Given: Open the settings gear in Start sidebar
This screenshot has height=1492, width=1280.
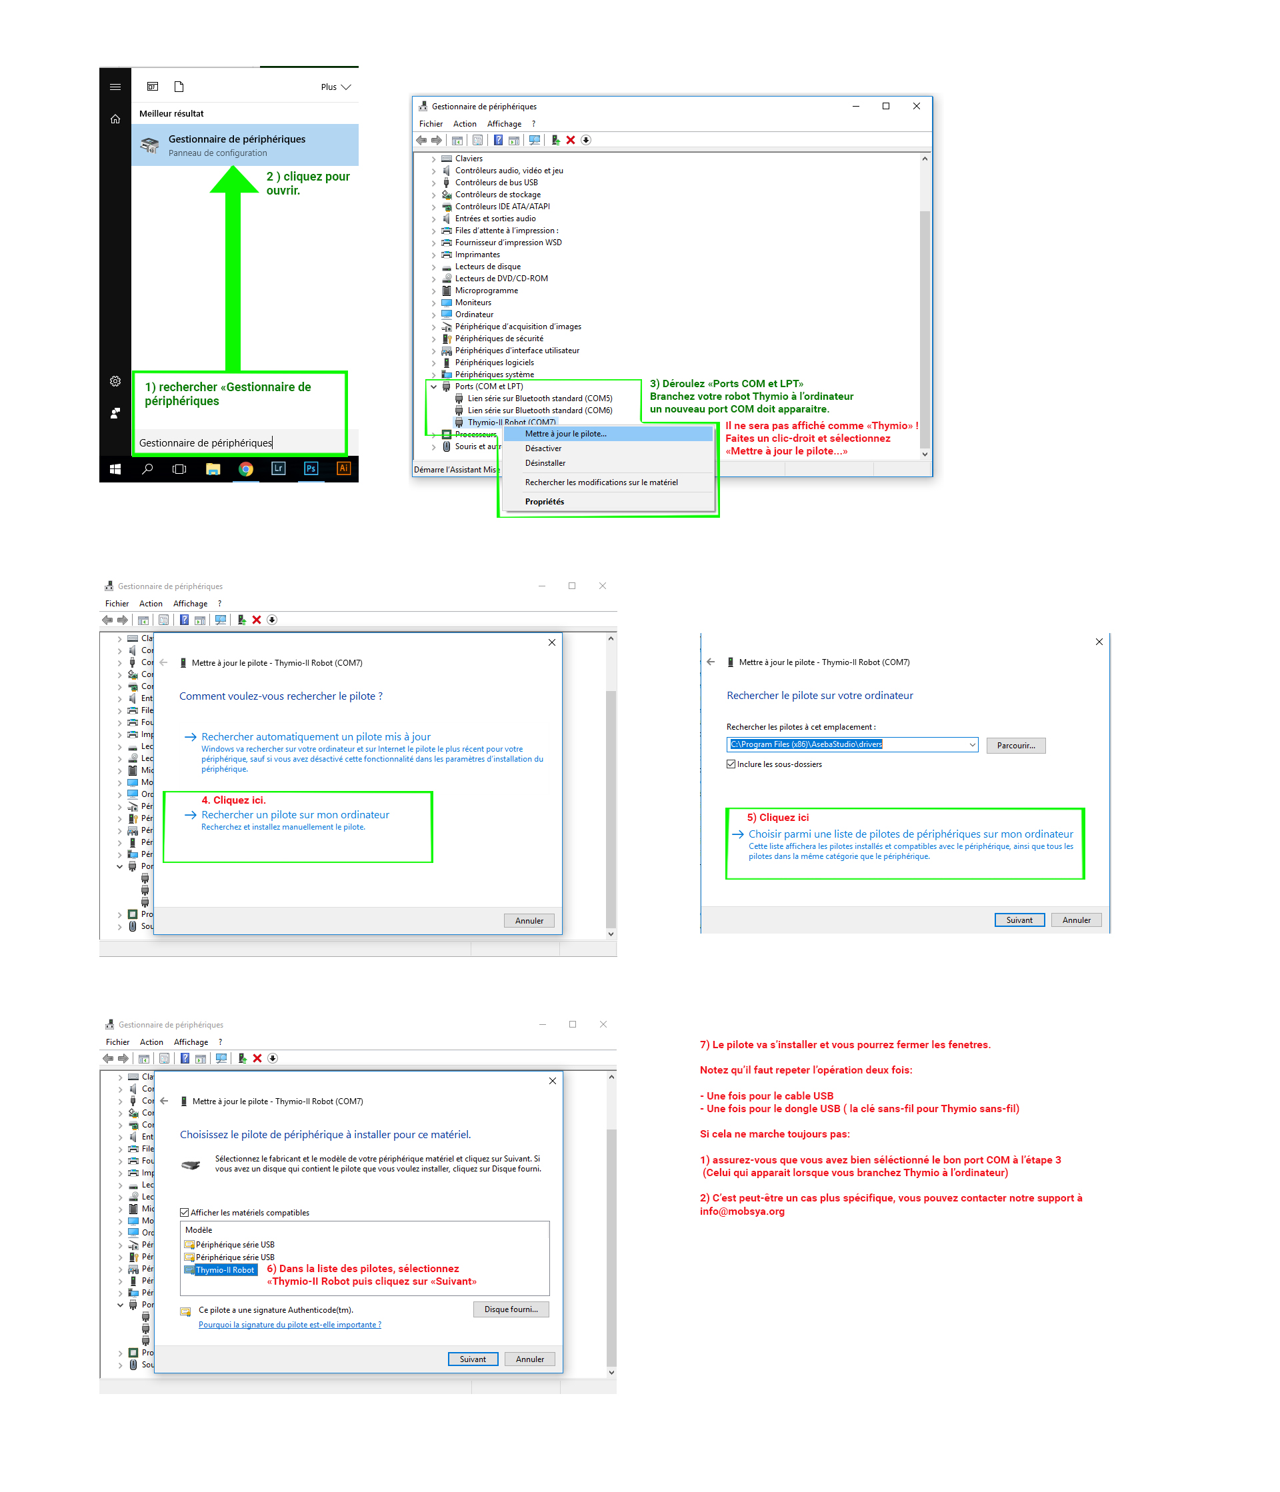Looking at the screenshot, I should coord(115,381).
